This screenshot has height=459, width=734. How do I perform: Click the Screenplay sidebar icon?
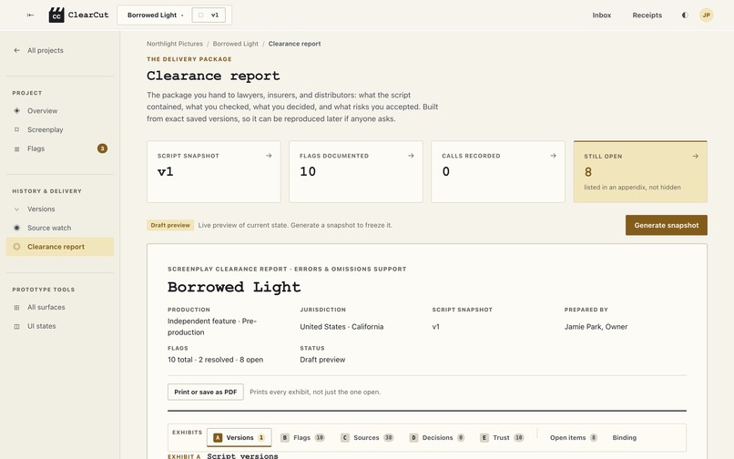point(17,129)
